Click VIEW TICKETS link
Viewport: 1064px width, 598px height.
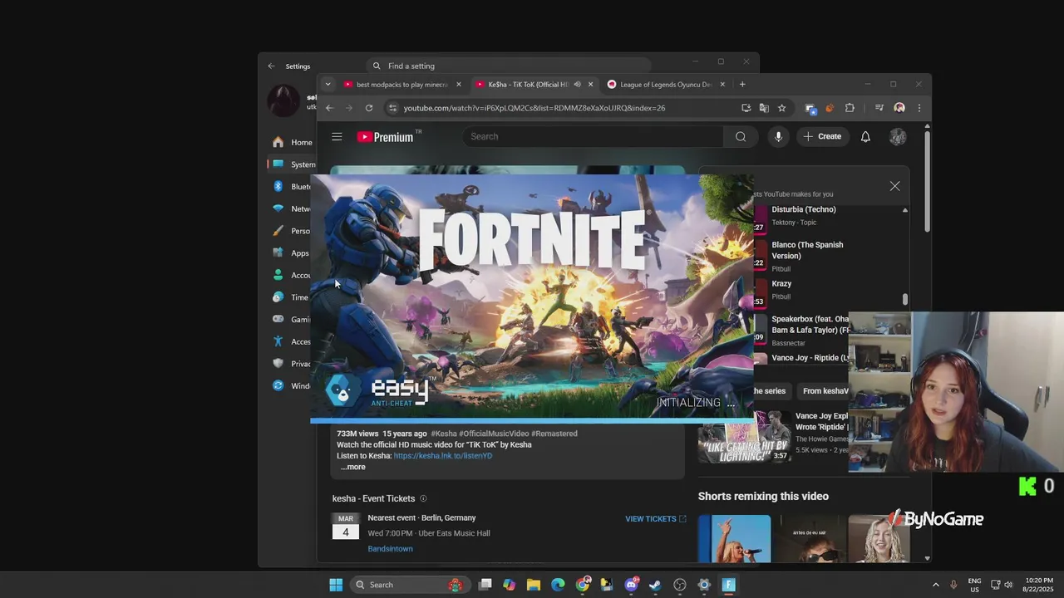pyautogui.click(x=655, y=518)
